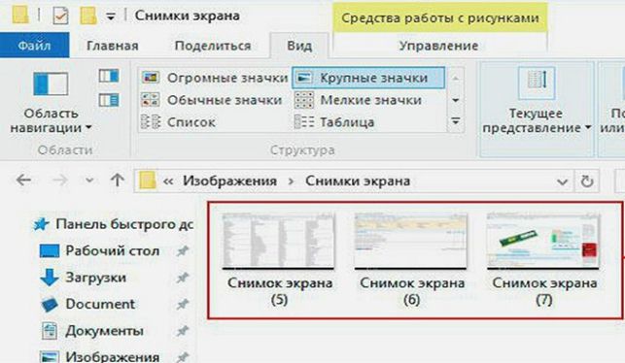
Task: Toggle the details pane icon
Action: (x=109, y=100)
